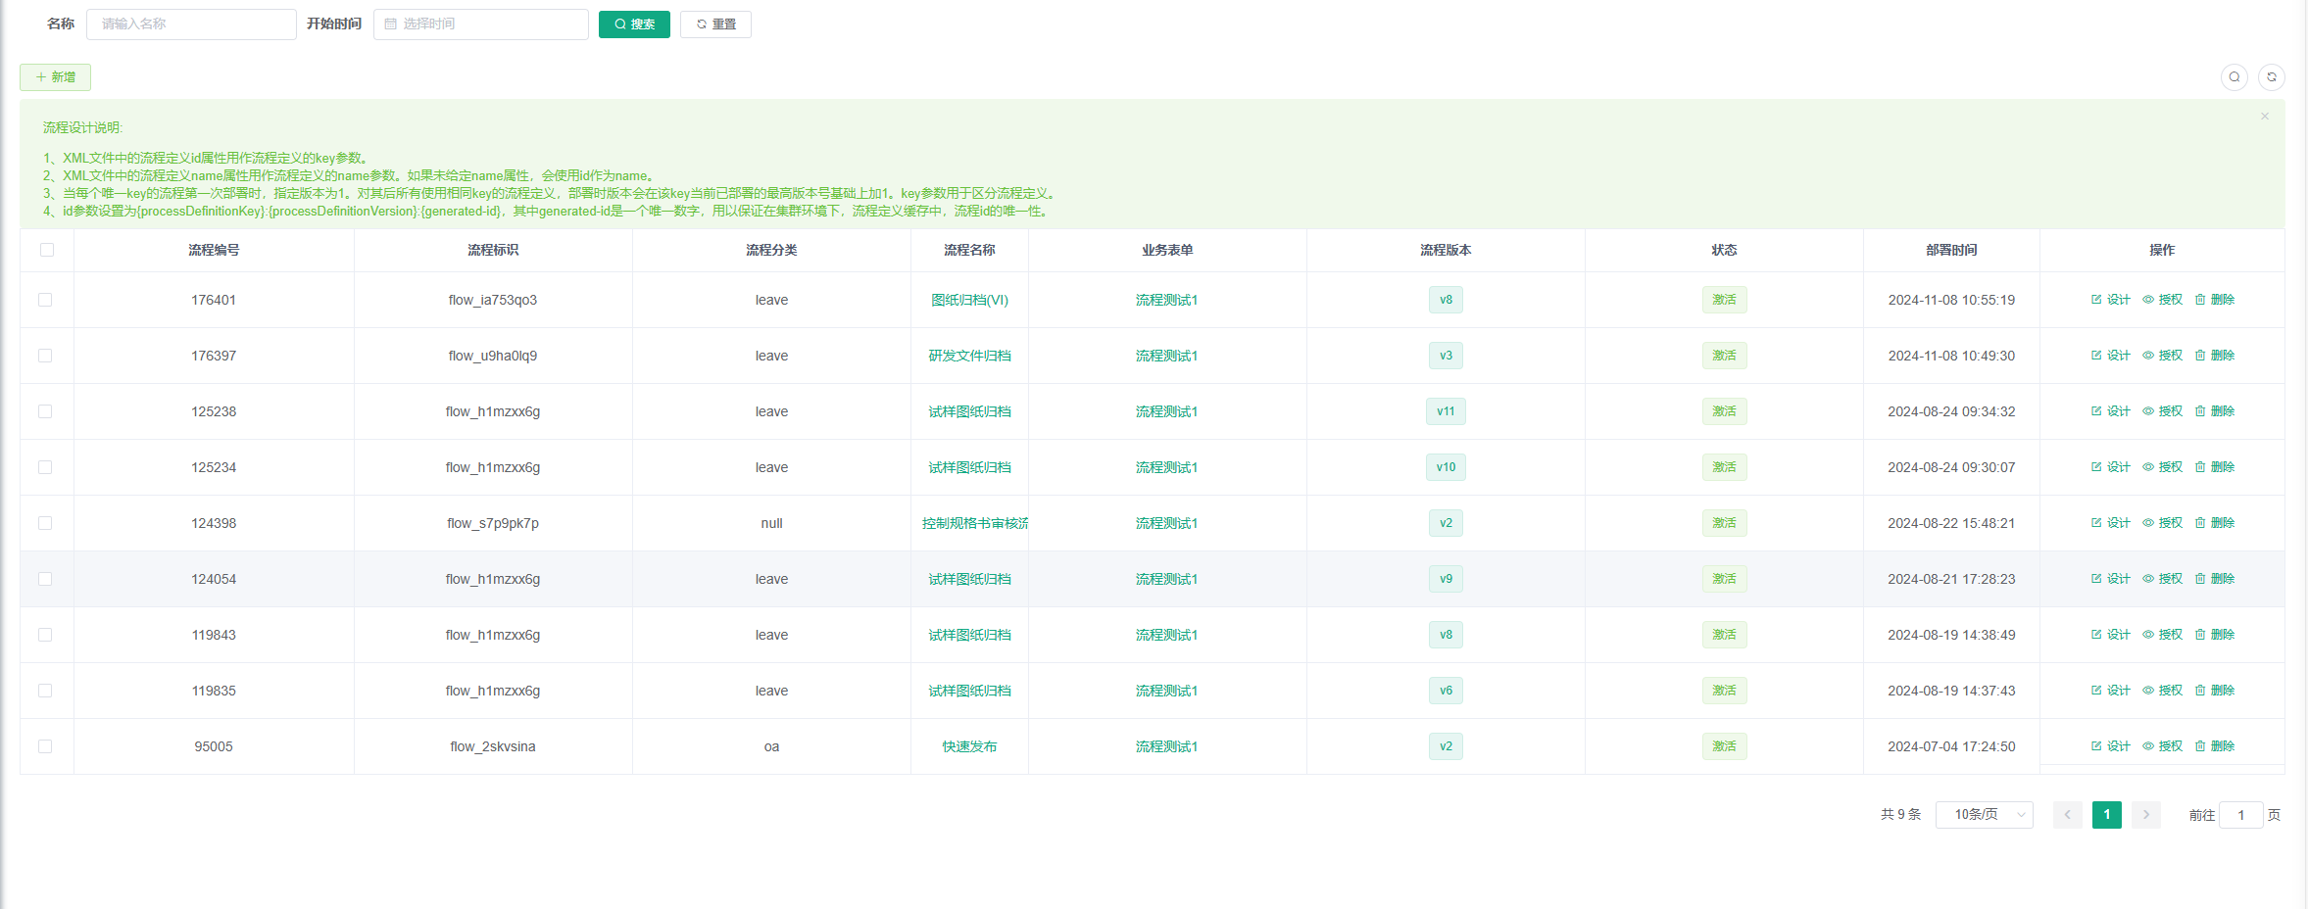This screenshot has width=2308, height=909.
Task: Click the v9 version tag
Action: click(x=1446, y=579)
